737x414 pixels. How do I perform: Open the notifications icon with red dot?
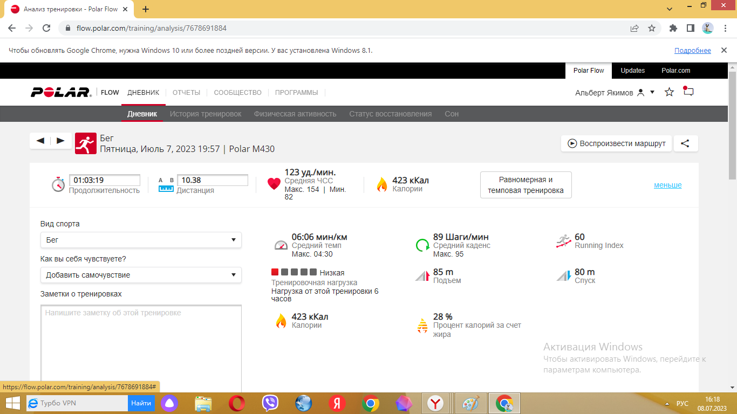click(688, 91)
